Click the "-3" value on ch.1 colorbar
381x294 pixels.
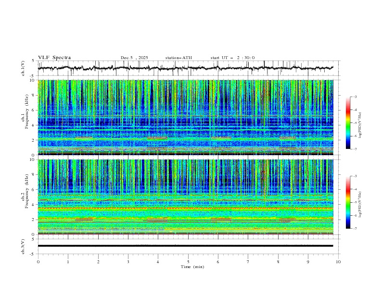(355, 97)
